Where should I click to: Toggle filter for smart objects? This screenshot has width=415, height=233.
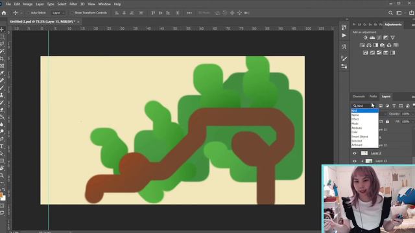(x=408, y=105)
